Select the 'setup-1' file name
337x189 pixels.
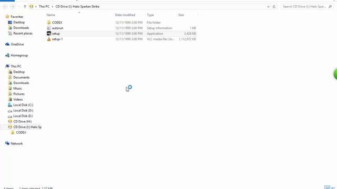pyautogui.click(x=57, y=39)
